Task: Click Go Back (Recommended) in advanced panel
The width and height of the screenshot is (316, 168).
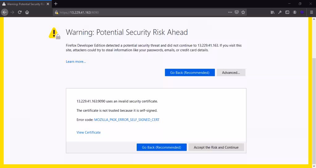Action: pyautogui.click(x=161, y=147)
